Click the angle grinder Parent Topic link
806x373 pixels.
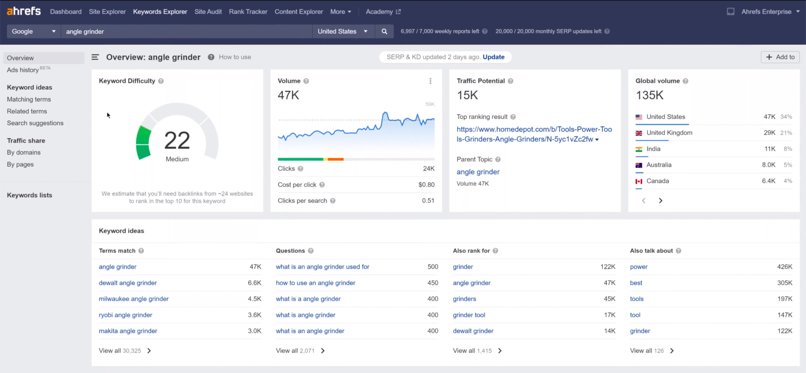(478, 172)
